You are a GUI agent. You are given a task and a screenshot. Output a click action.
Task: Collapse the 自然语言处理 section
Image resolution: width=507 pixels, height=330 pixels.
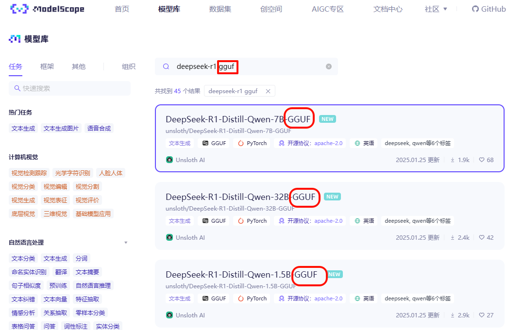point(126,243)
